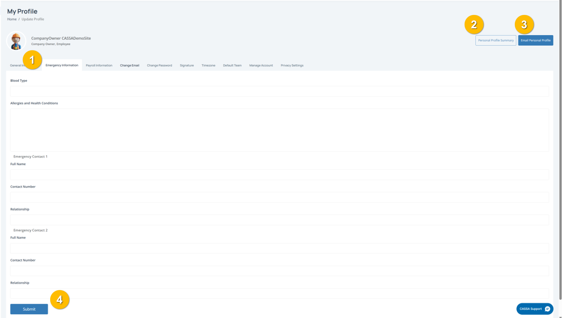The image size is (562, 318).
Task: Switch to the Timezone tab
Action: coord(208,65)
